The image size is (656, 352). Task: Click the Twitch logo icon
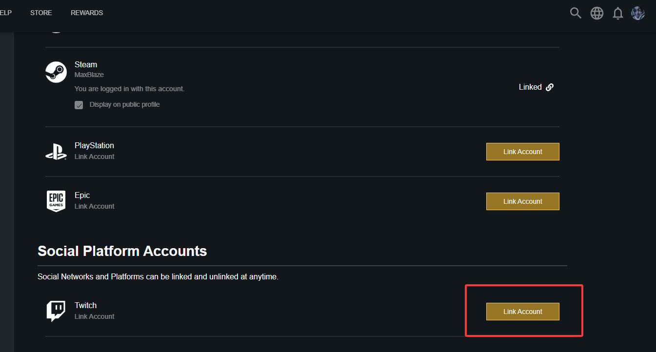[x=56, y=311]
